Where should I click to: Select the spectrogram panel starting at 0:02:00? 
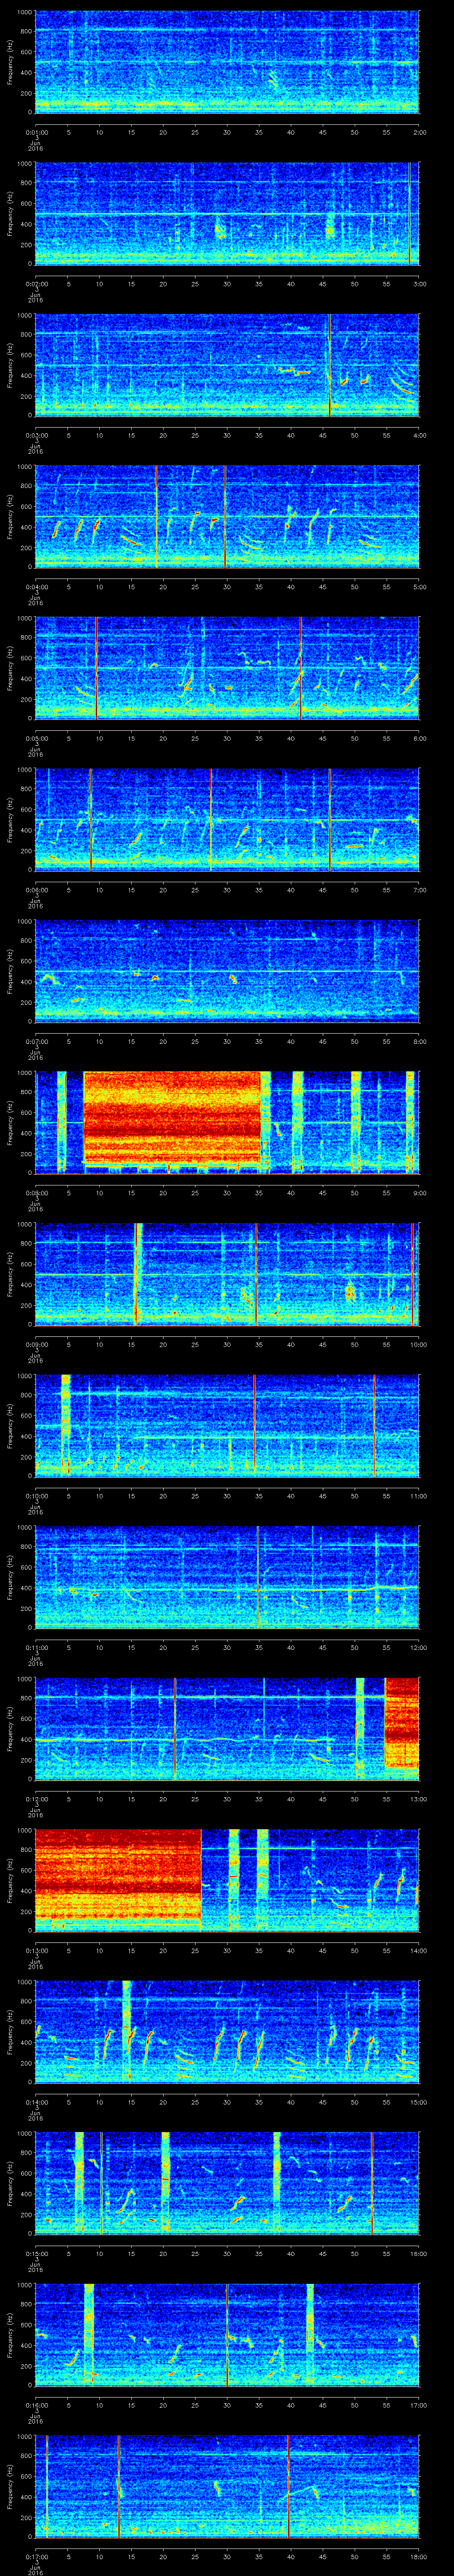pyautogui.click(x=227, y=214)
